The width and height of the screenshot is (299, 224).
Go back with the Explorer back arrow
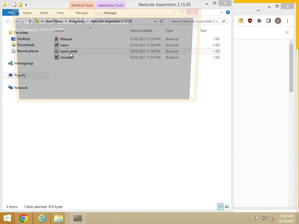click(x=8, y=21)
